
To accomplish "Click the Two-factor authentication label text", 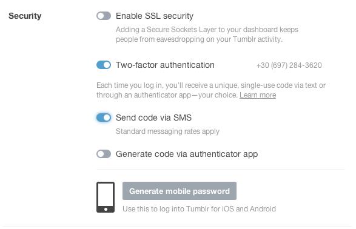I will (165, 65).
